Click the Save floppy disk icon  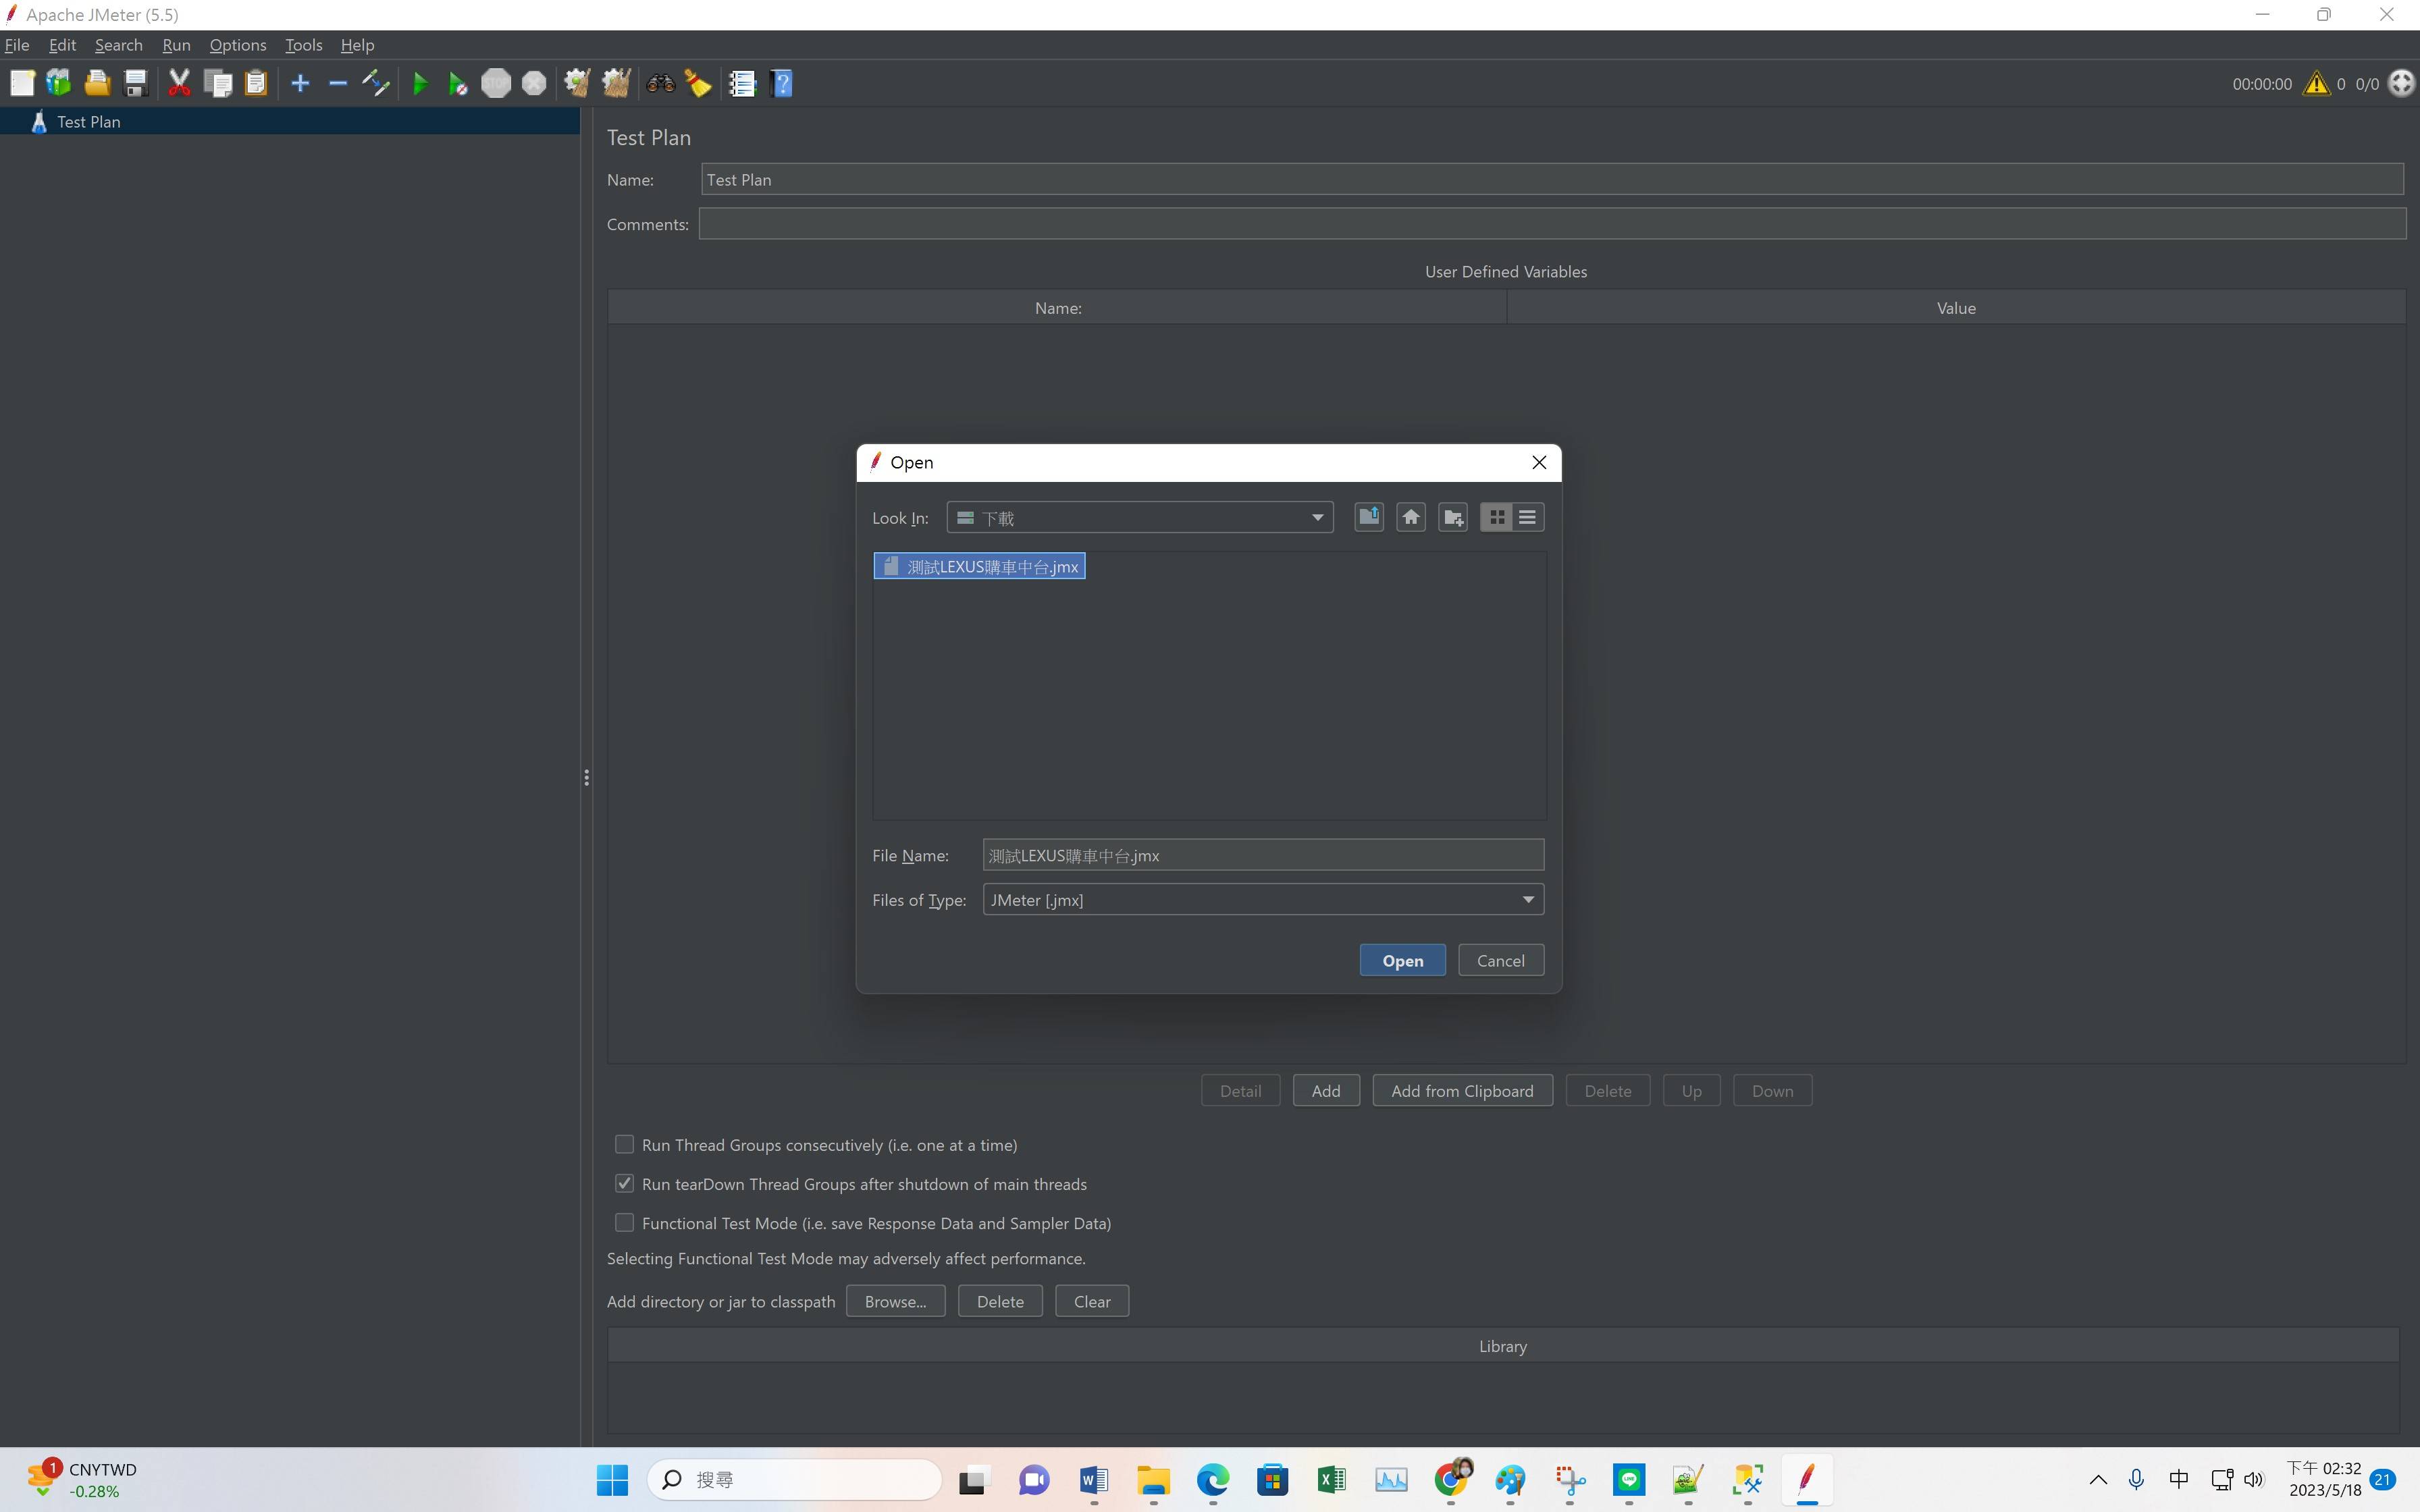(135, 83)
